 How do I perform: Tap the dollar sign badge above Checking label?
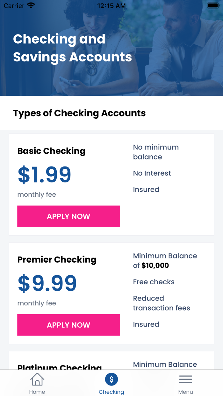coord(111,379)
